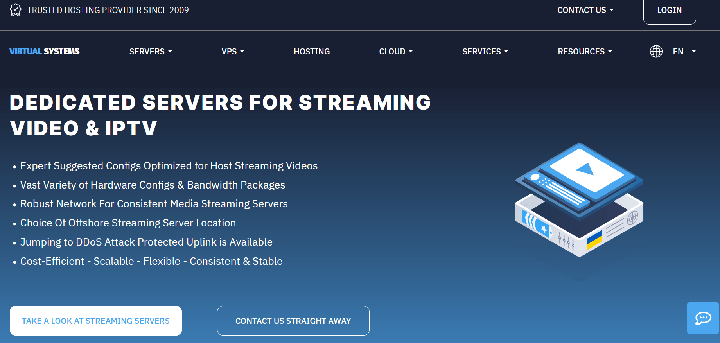Click the Login button

669,11
